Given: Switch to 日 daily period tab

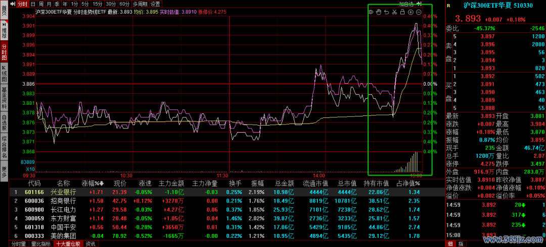Looking at the screenshot, I should (x=33, y=4).
